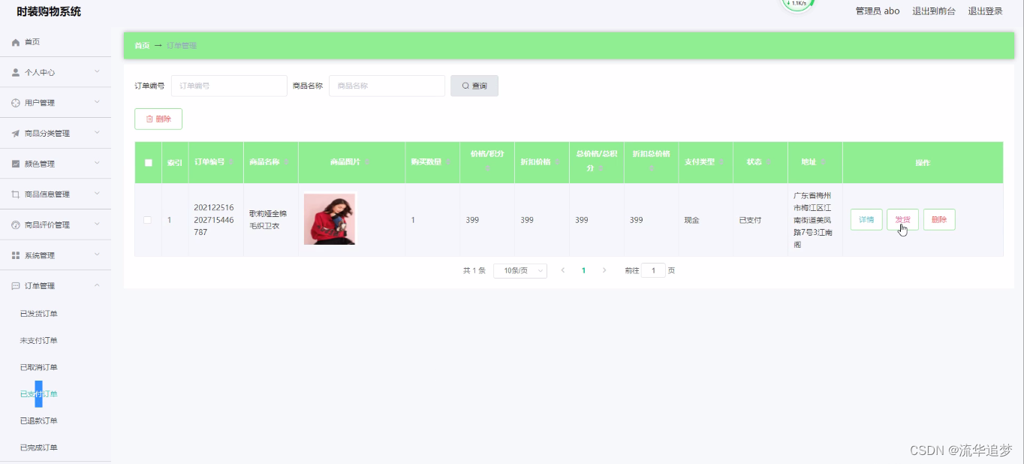Viewport: 1024px width, 464px height.
Task: Click the chat icon beside 订单管理
Action: tap(16, 286)
